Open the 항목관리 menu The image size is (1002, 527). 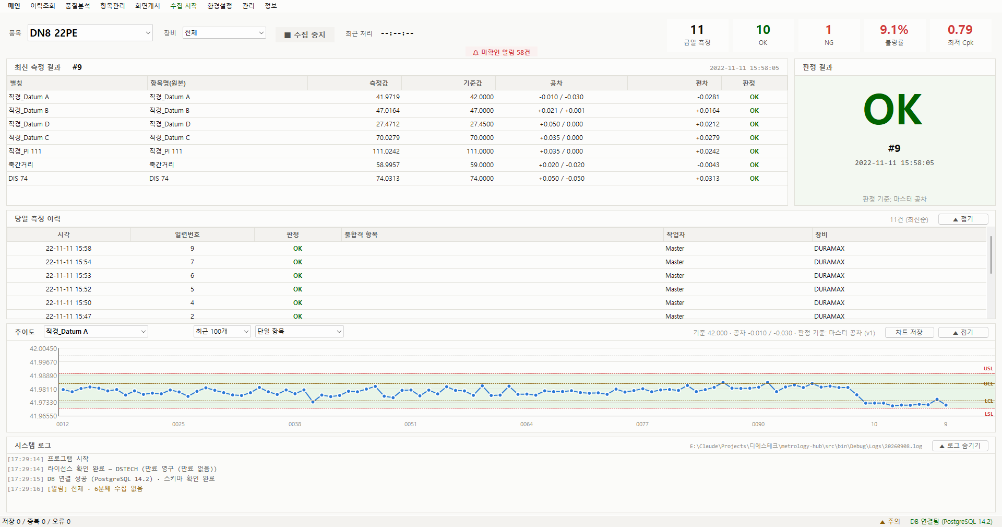coord(113,6)
